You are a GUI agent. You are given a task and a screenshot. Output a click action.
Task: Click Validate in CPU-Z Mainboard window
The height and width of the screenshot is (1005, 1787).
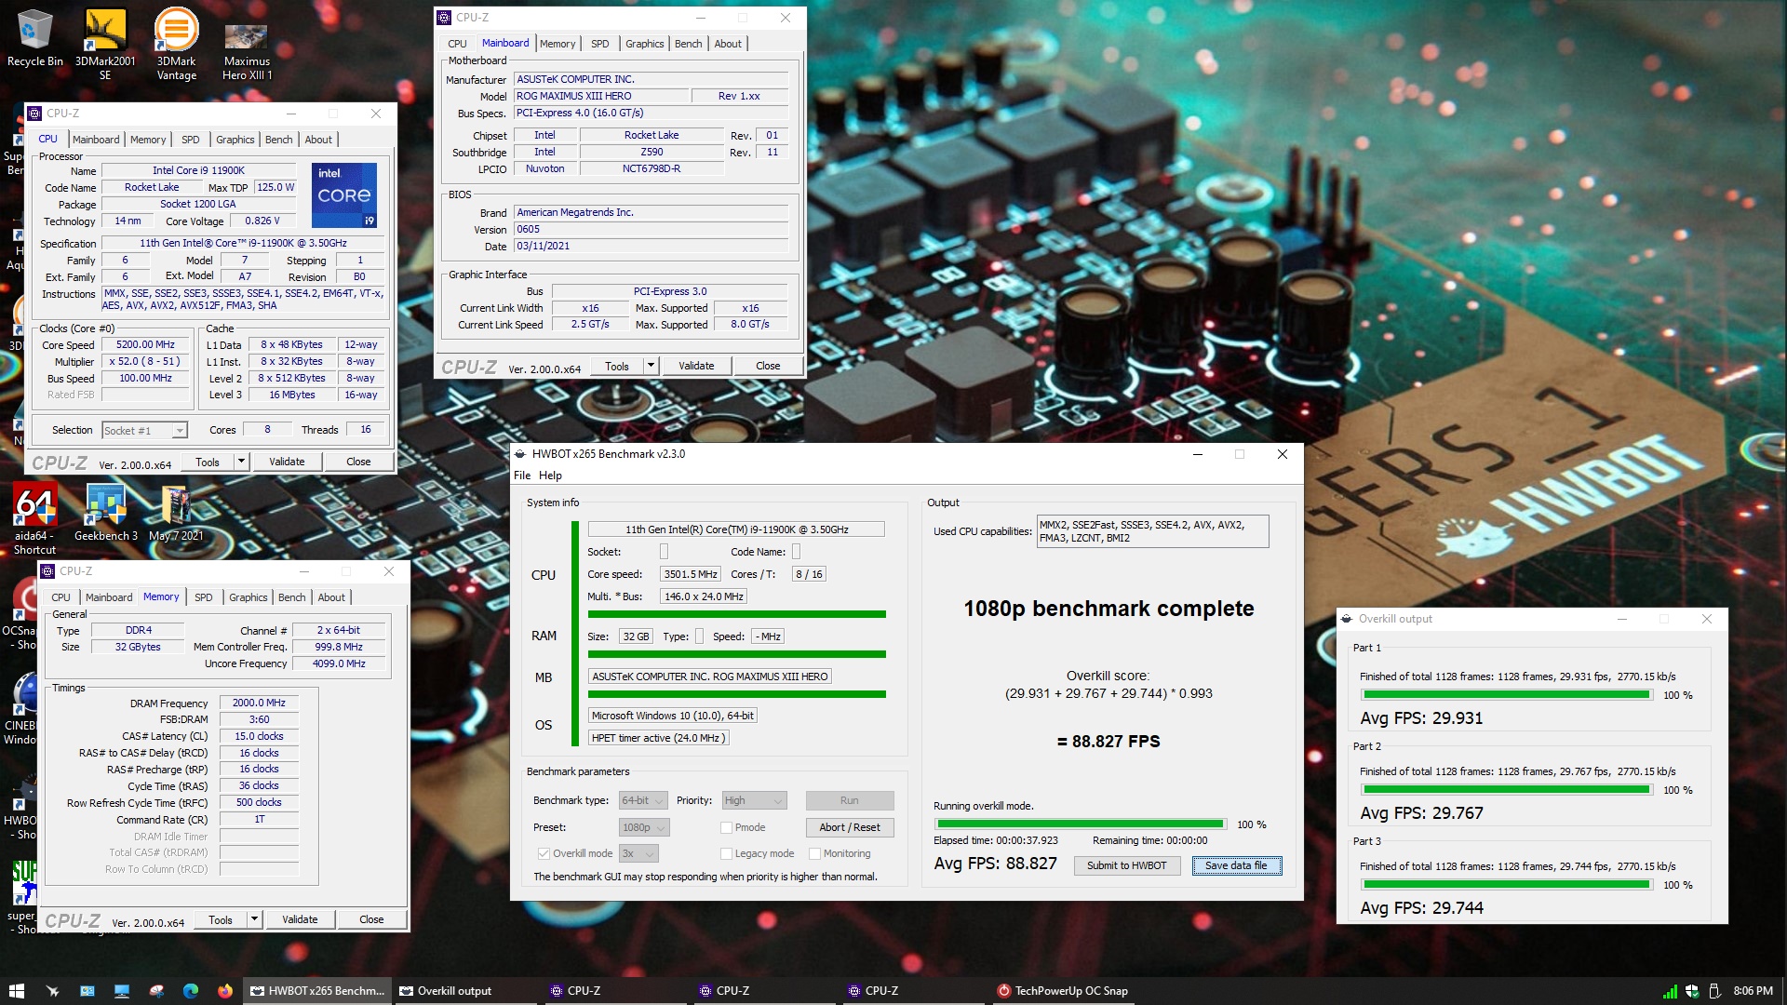pyautogui.click(x=696, y=366)
